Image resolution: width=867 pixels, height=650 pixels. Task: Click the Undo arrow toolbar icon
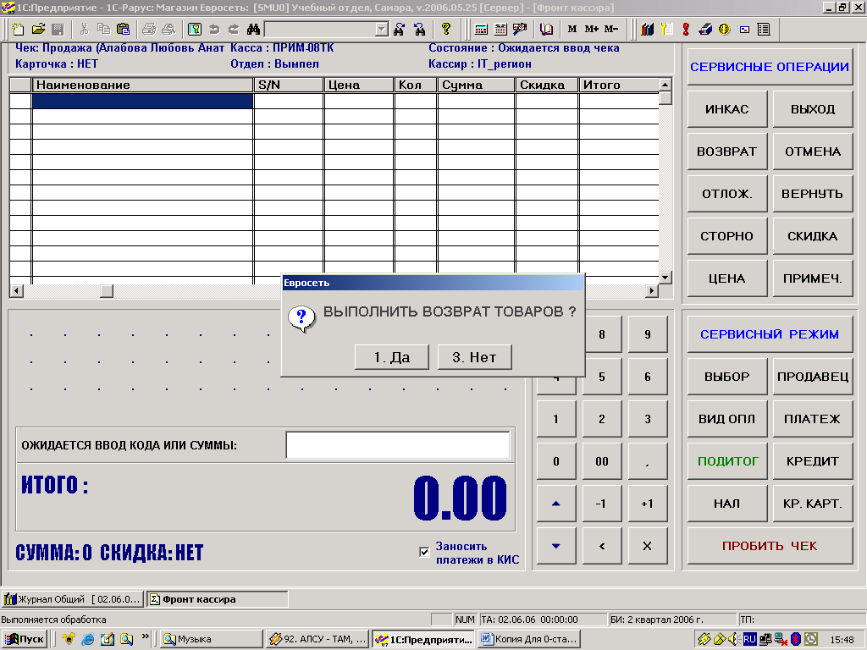214,30
